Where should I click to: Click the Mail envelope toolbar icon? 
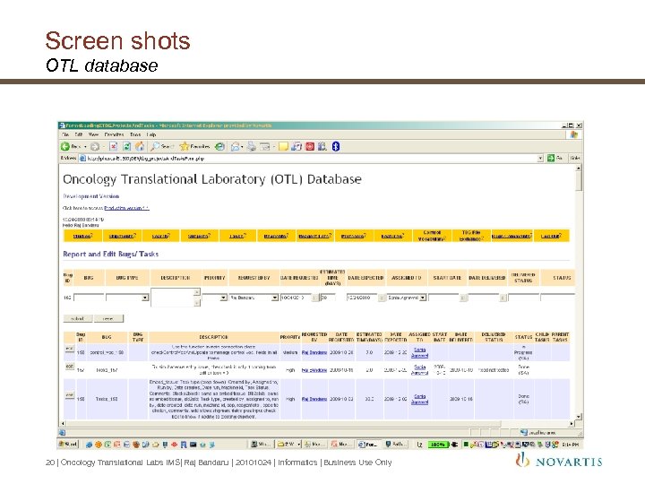tap(236, 146)
